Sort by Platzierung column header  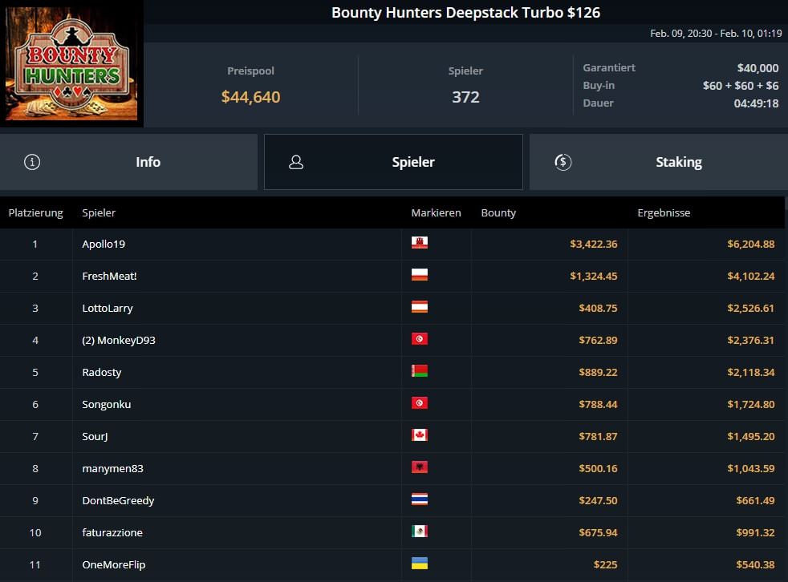pos(35,212)
